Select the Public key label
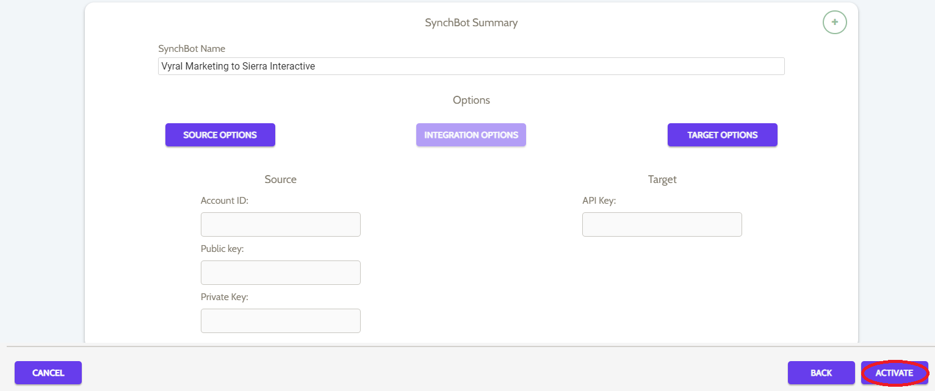This screenshot has width=935, height=391. [222, 249]
